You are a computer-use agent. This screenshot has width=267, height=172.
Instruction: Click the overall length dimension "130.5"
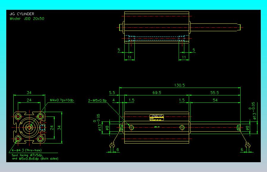point(180,85)
